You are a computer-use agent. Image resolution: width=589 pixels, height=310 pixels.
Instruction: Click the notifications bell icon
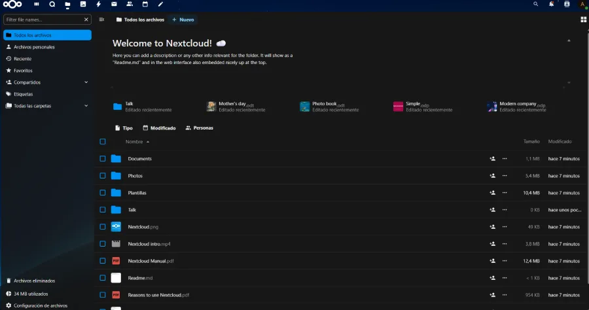(x=551, y=4)
